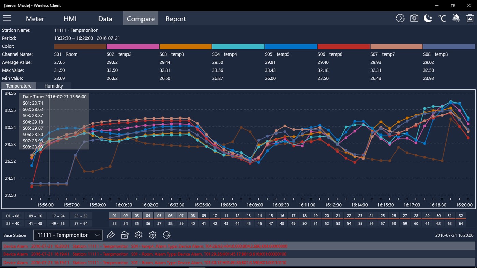Switch to the Meter tab
Image resolution: width=477 pixels, height=268 pixels.
click(x=35, y=19)
